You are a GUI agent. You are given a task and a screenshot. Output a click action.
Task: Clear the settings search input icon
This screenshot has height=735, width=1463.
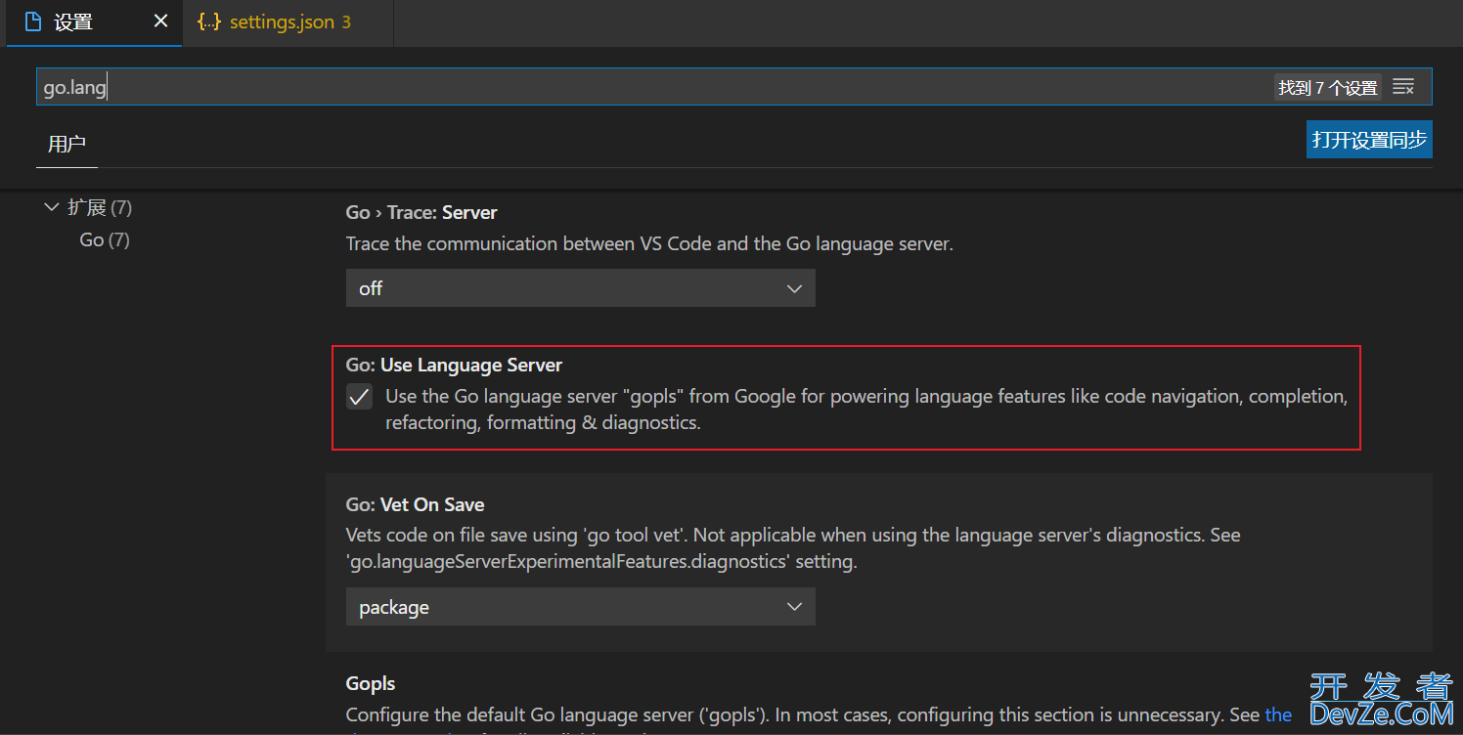tap(1403, 87)
